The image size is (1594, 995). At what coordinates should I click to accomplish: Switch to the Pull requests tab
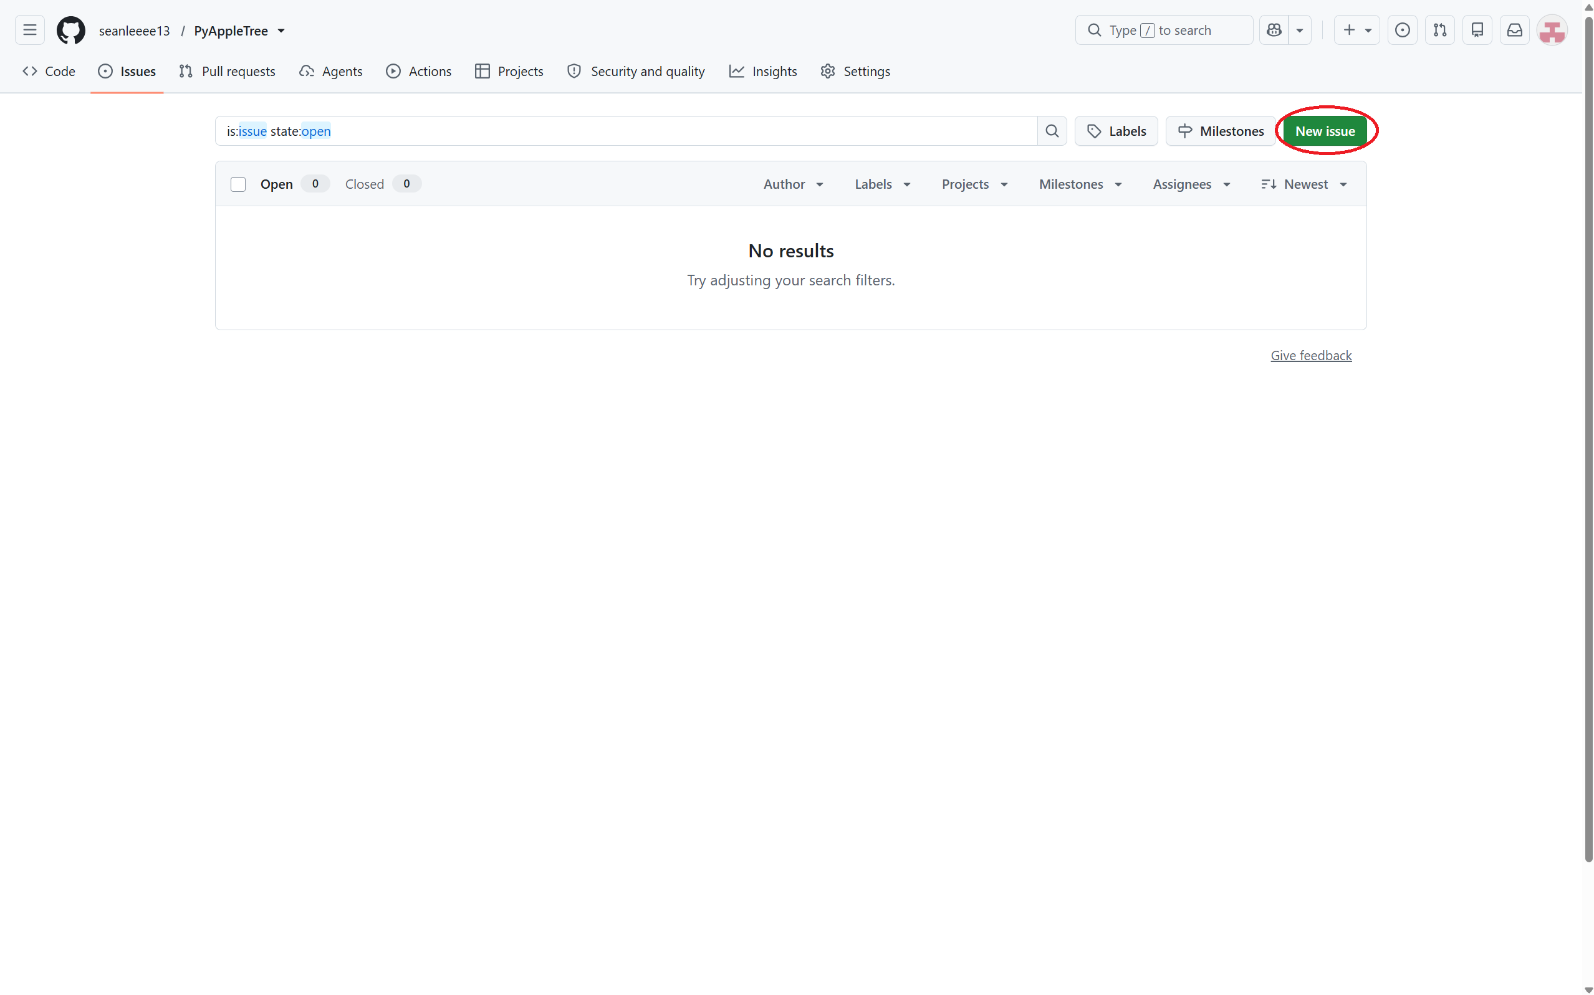click(227, 71)
